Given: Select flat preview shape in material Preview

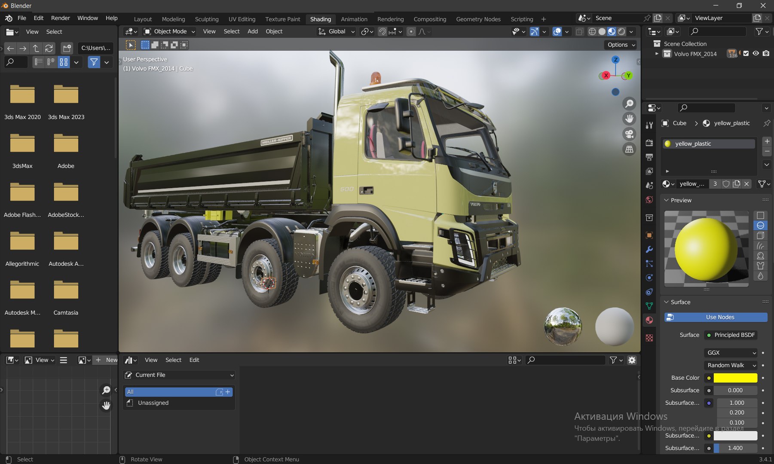Looking at the screenshot, I should pos(760,215).
